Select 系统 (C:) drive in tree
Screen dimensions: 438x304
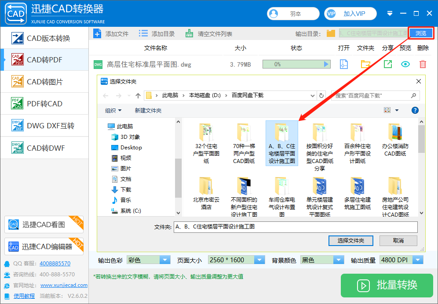pyautogui.click(x=126, y=211)
